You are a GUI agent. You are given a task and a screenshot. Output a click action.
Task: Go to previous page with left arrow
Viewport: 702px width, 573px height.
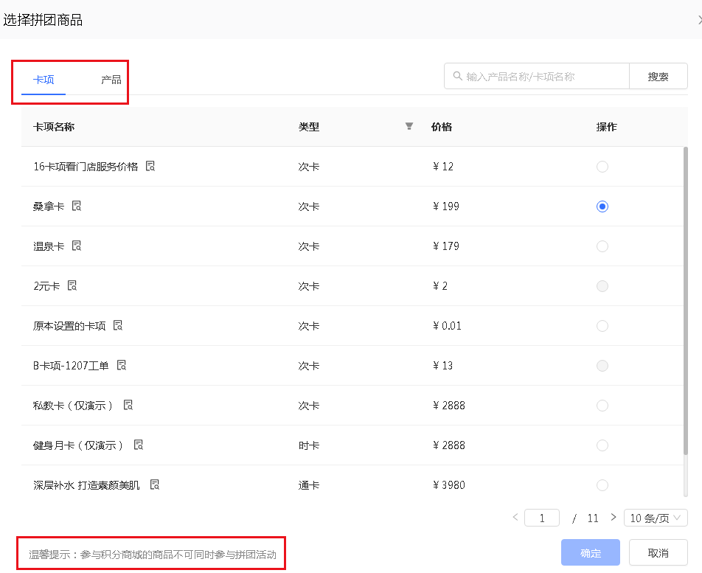(515, 518)
